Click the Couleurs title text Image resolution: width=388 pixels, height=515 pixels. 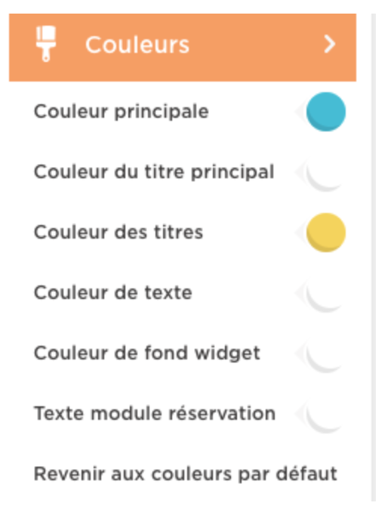click(x=137, y=45)
